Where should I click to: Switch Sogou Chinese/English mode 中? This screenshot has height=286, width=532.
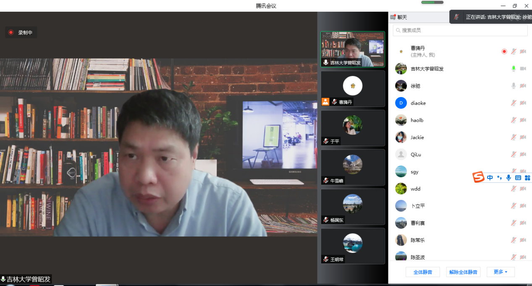490,178
